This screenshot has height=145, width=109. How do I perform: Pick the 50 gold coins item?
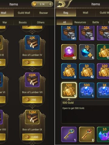click(x=87, y=71)
